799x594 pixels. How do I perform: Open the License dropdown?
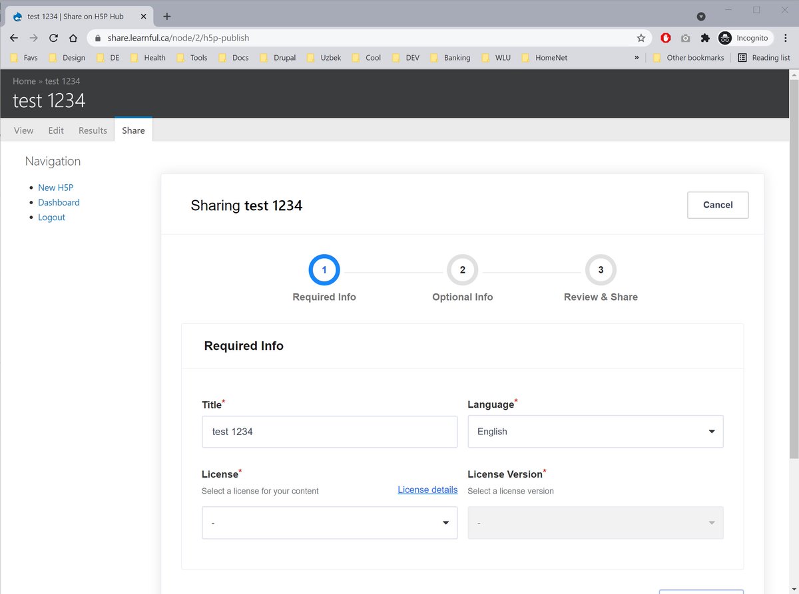pyautogui.click(x=330, y=523)
